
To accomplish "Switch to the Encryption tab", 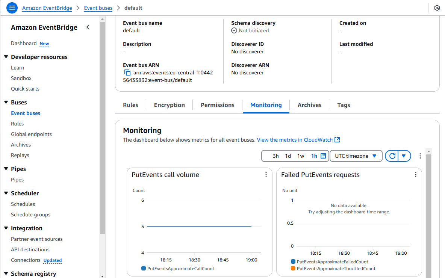I will click(x=170, y=105).
